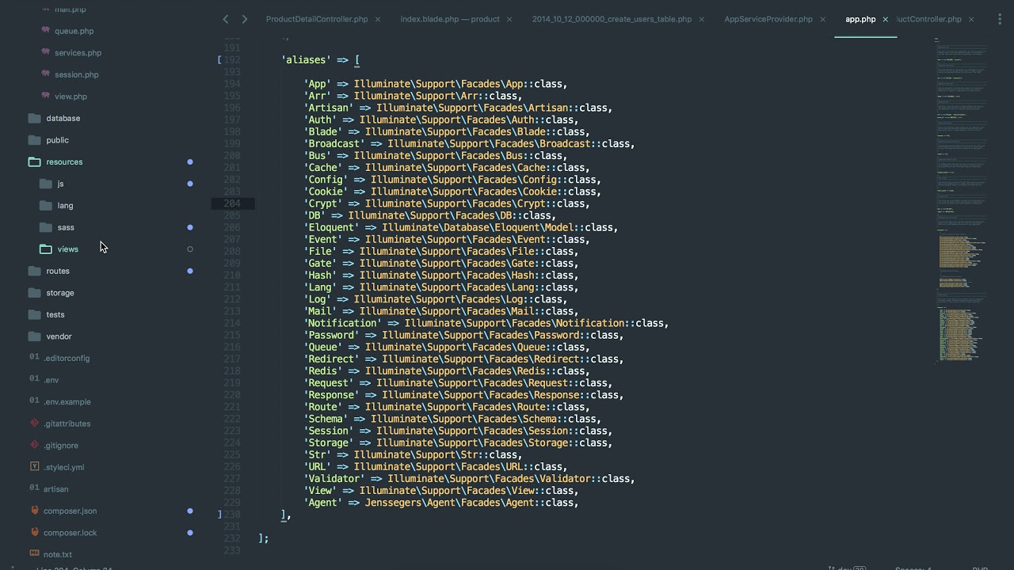Click the 'Eloquent' alias line
The width and height of the screenshot is (1014, 570).
coord(461,227)
